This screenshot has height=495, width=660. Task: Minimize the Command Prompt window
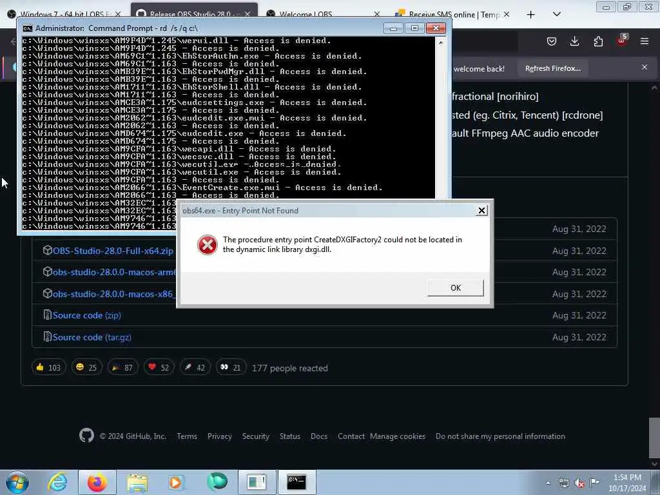[393, 28]
